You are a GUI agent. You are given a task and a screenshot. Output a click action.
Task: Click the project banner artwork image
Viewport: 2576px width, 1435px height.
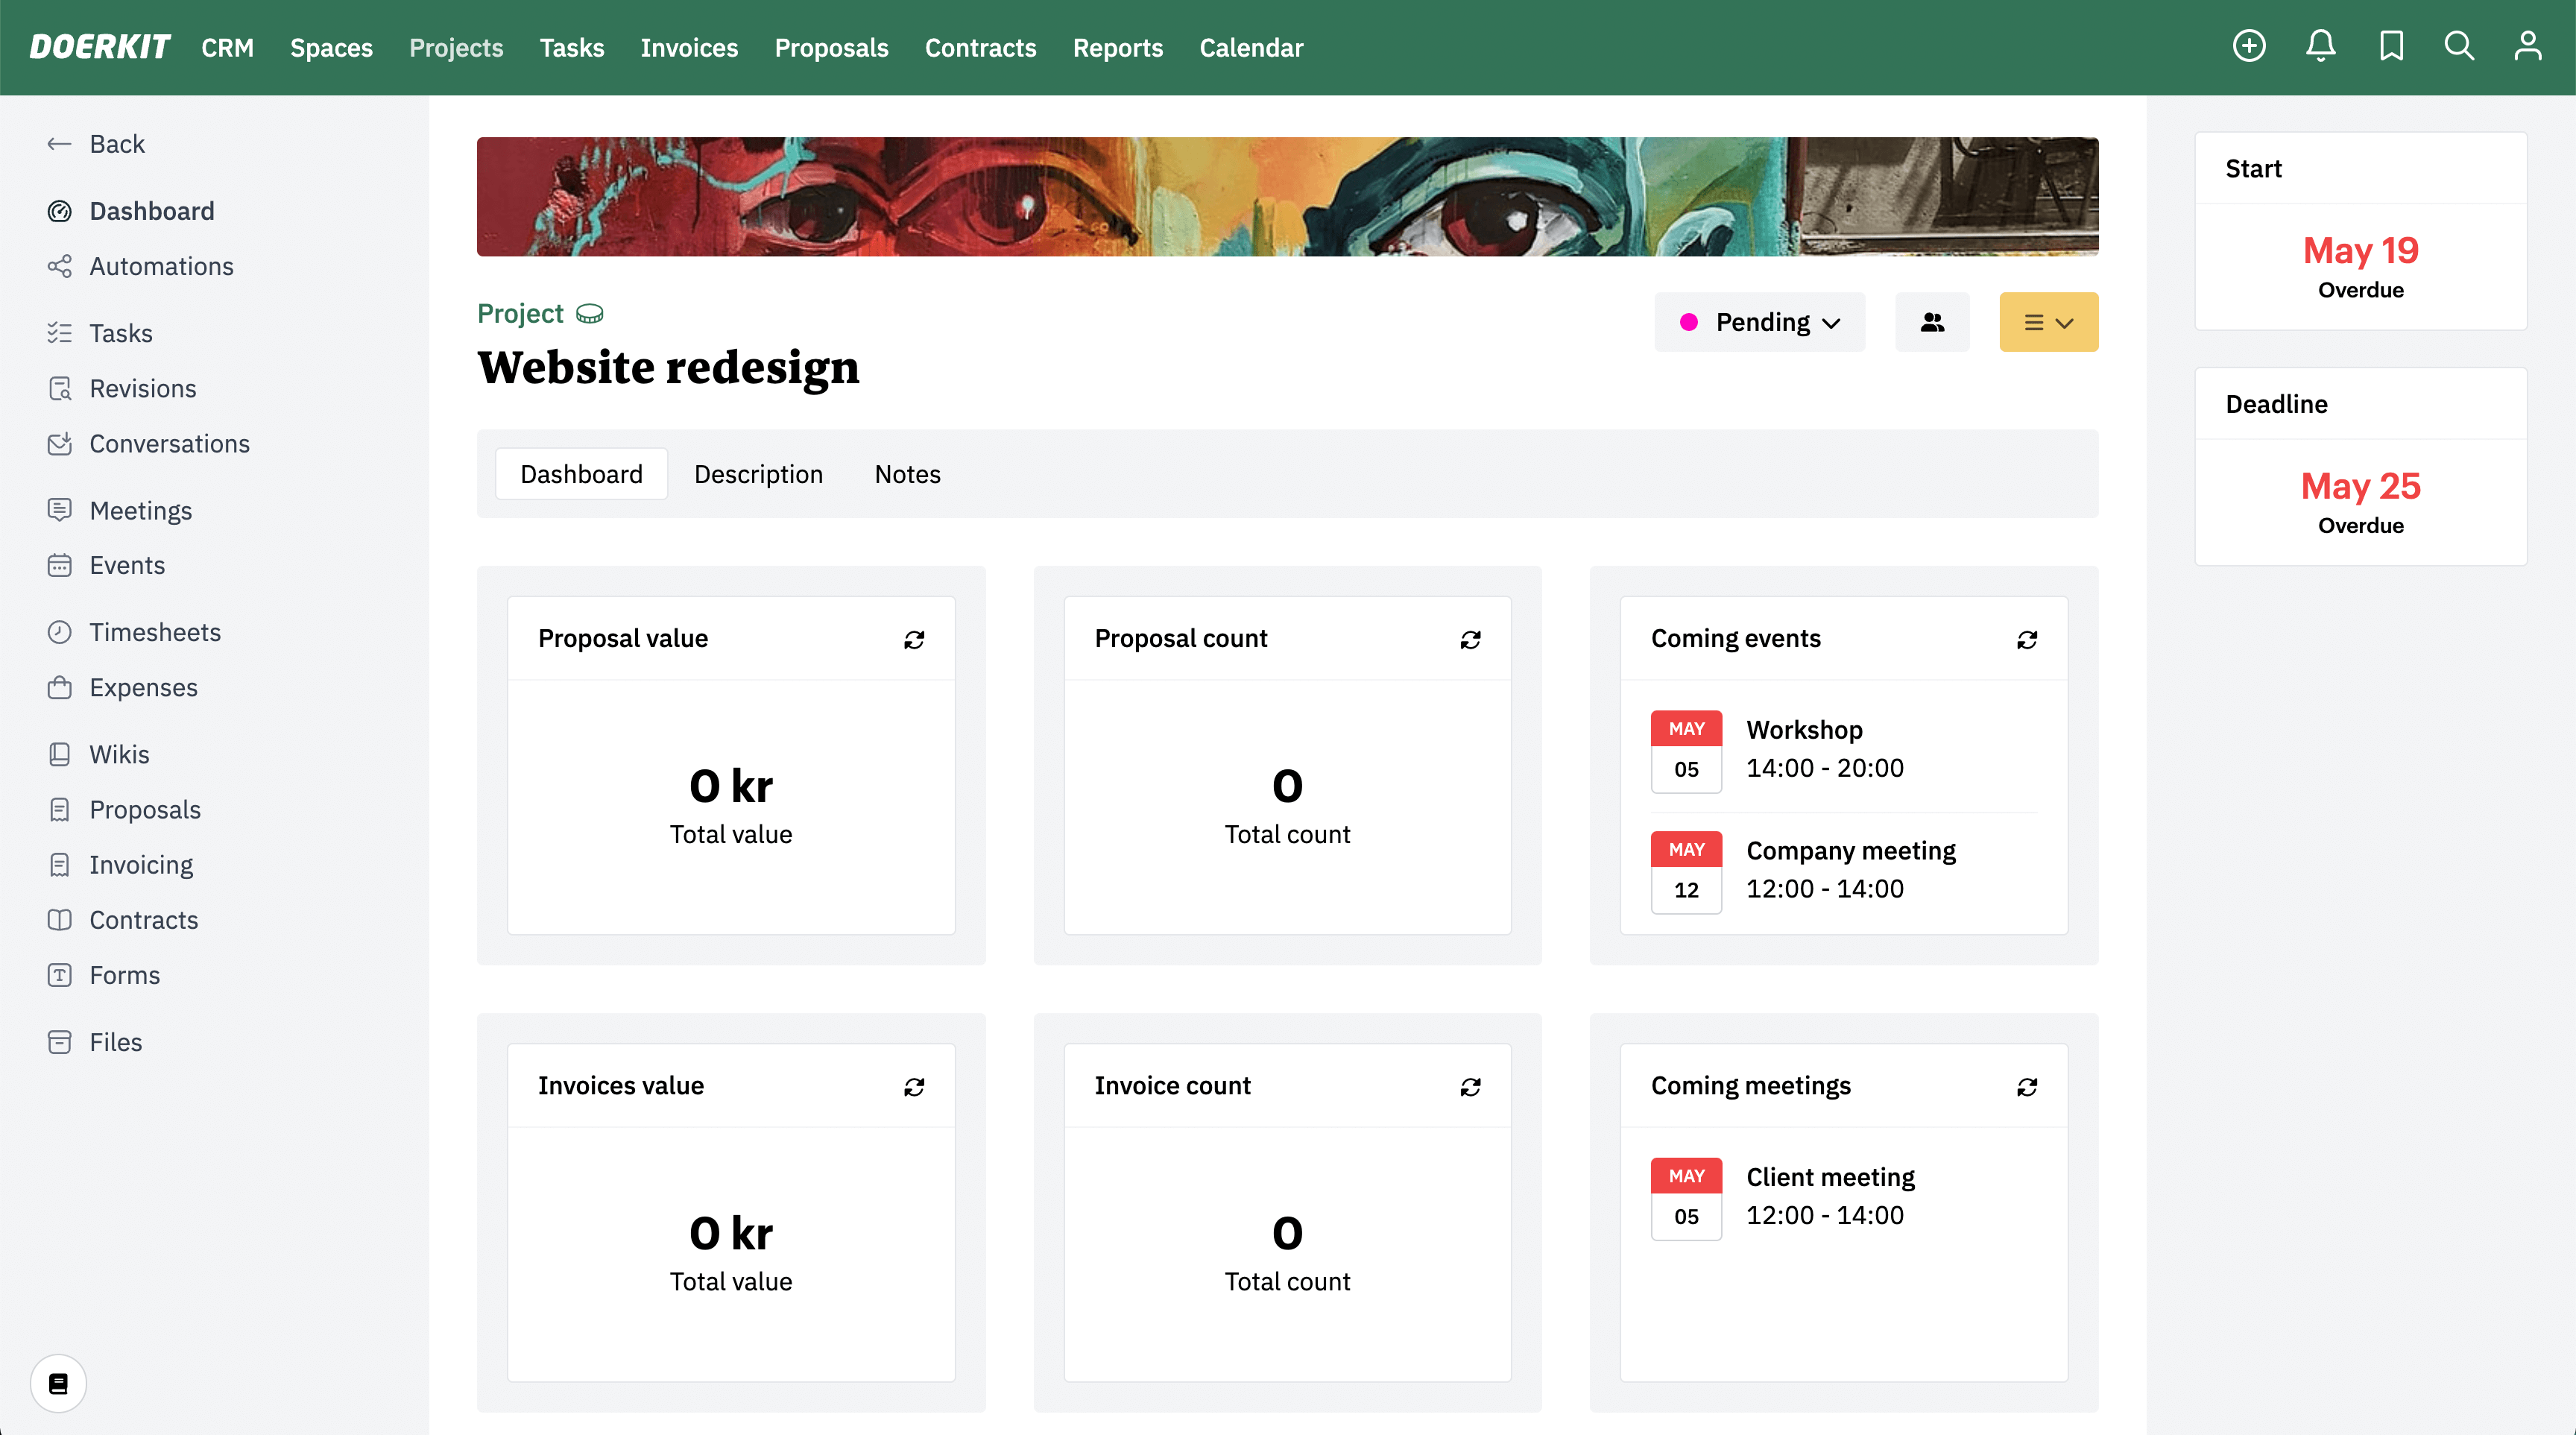pyautogui.click(x=1287, y=196)
